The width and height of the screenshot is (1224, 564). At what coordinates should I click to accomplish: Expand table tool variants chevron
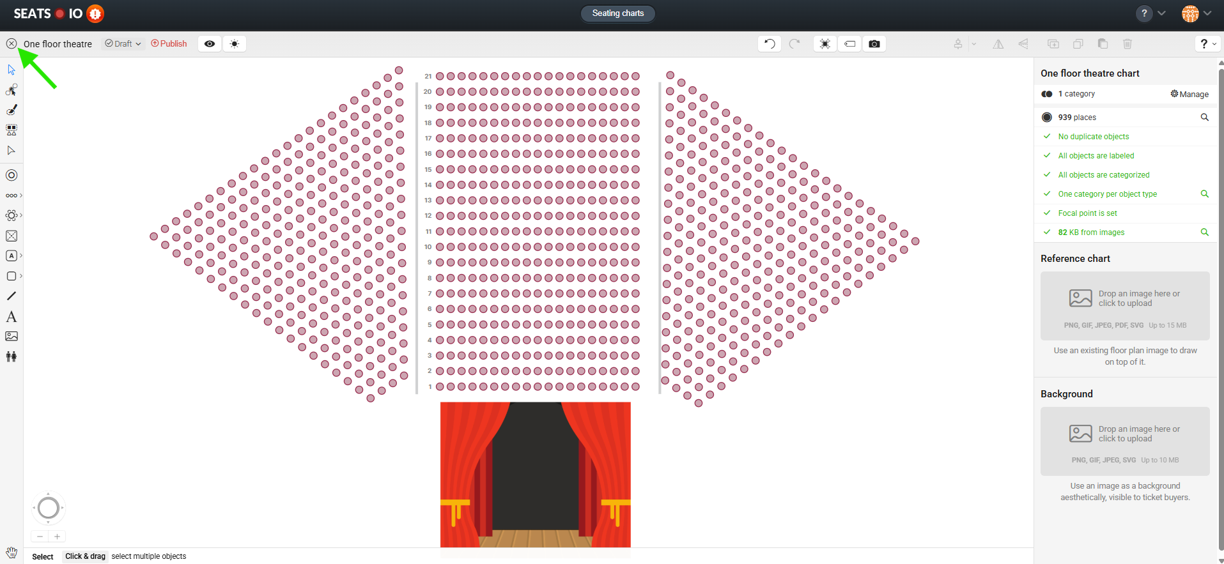(21, 215)
